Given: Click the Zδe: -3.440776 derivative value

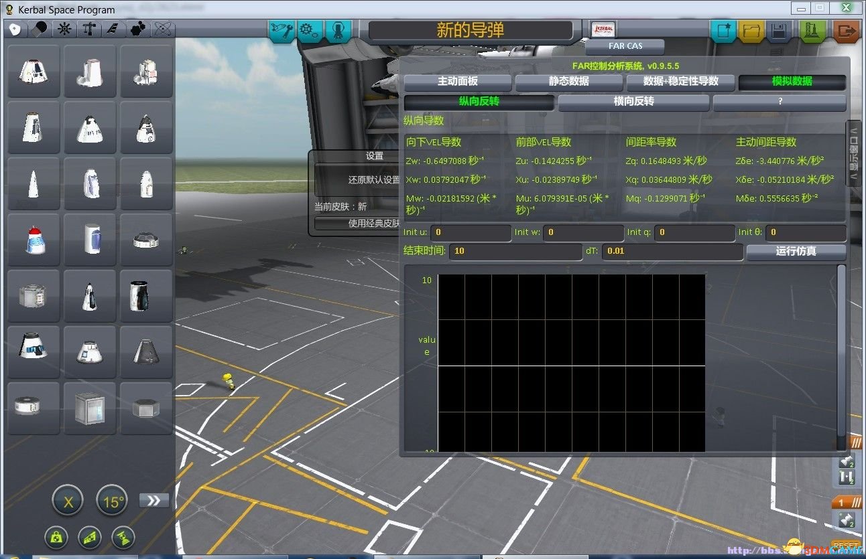Looking at the screenshot, I should 780,161.
